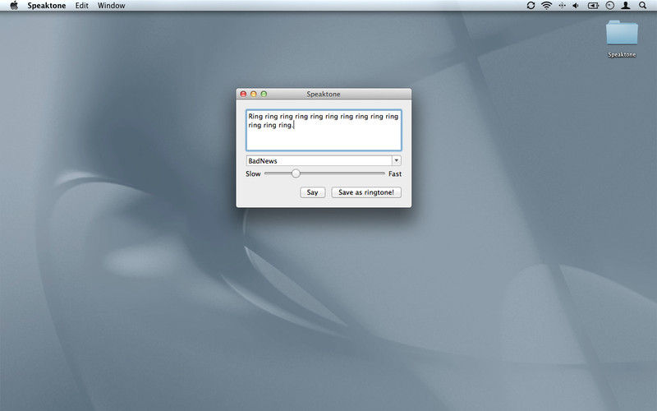Click the dotted arrows menu bar icon
The image size is (657, 411).
(x=562, y=6)
